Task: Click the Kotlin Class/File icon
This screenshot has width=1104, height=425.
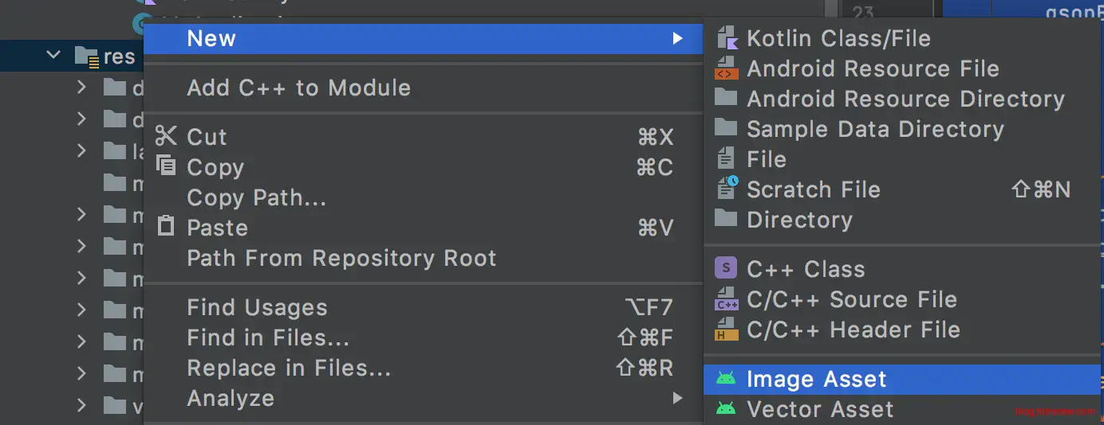Action: 727,38
